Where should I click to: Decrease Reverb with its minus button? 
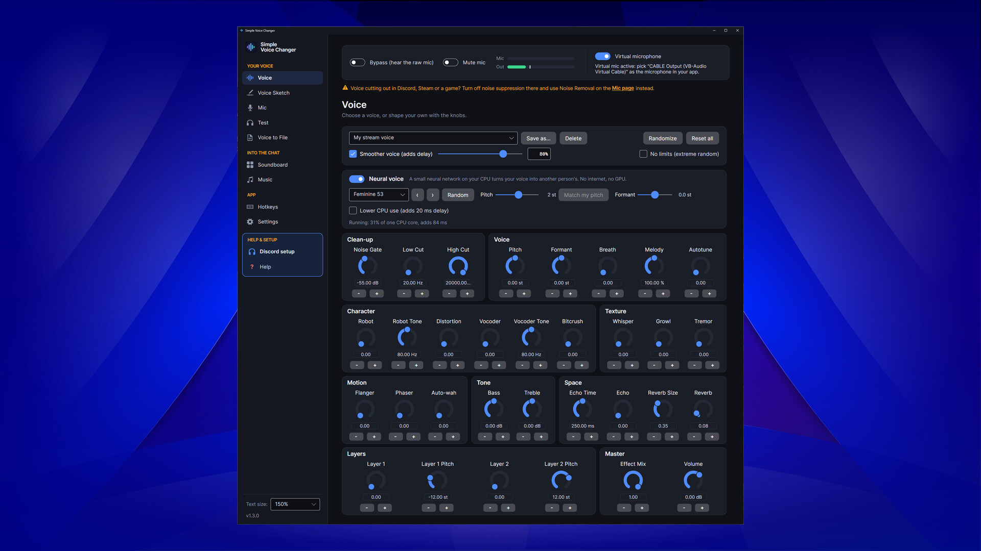694,437
